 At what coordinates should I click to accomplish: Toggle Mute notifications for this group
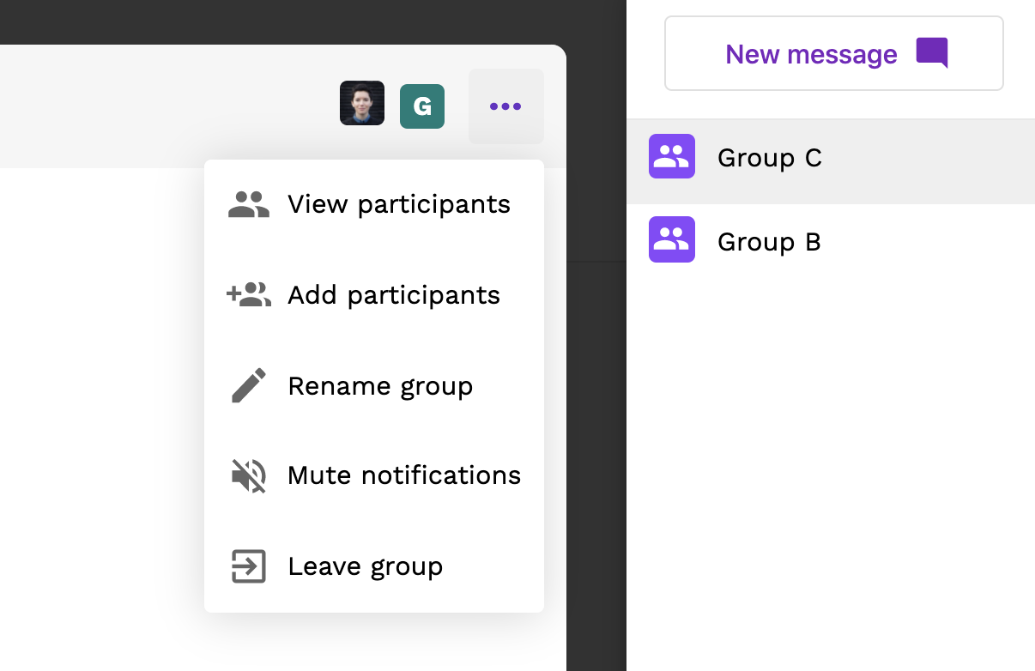tap(374, 476)
